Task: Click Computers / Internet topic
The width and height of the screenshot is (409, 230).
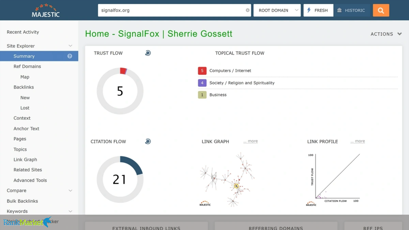Action: [x=230, y=71]
